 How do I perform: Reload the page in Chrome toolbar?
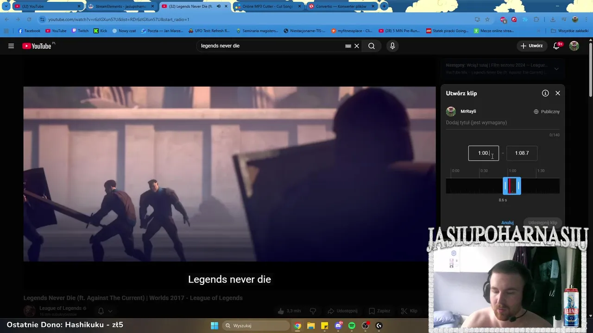pos(29,19)
